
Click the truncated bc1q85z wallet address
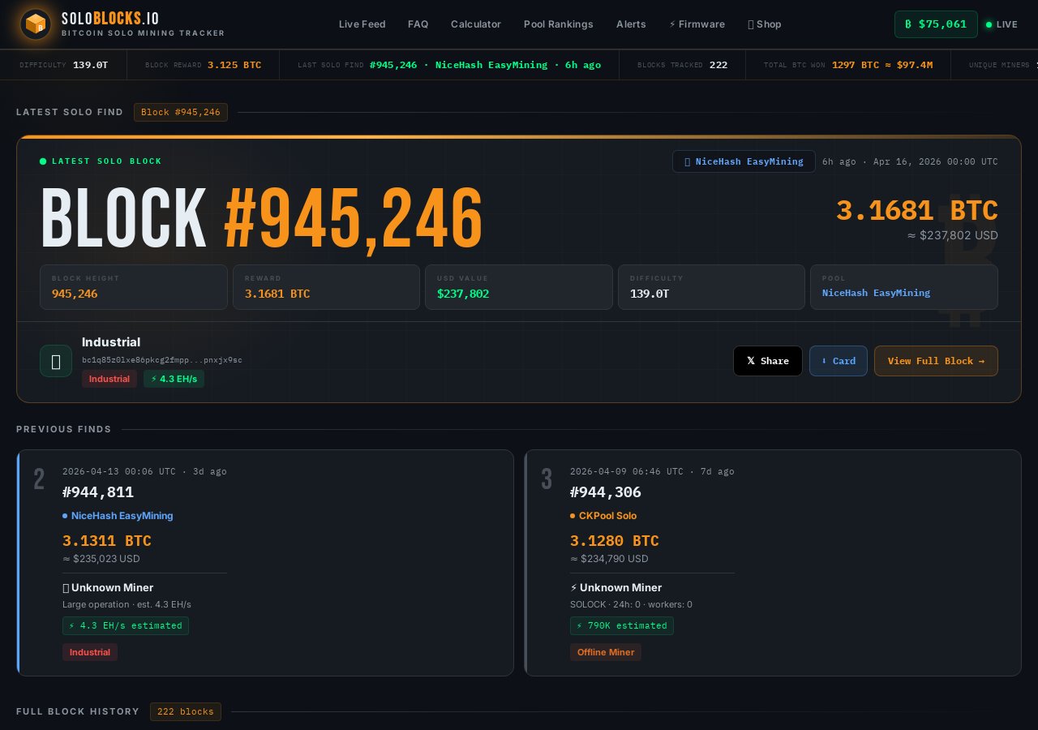click(162, 360)
